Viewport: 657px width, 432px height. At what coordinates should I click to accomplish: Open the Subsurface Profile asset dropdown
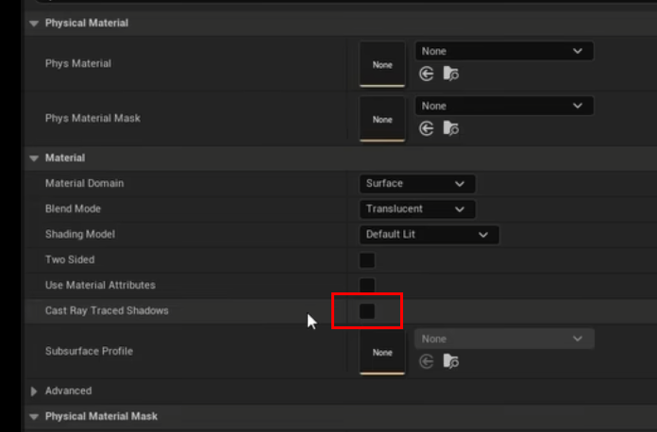click(x=504, y=339)
